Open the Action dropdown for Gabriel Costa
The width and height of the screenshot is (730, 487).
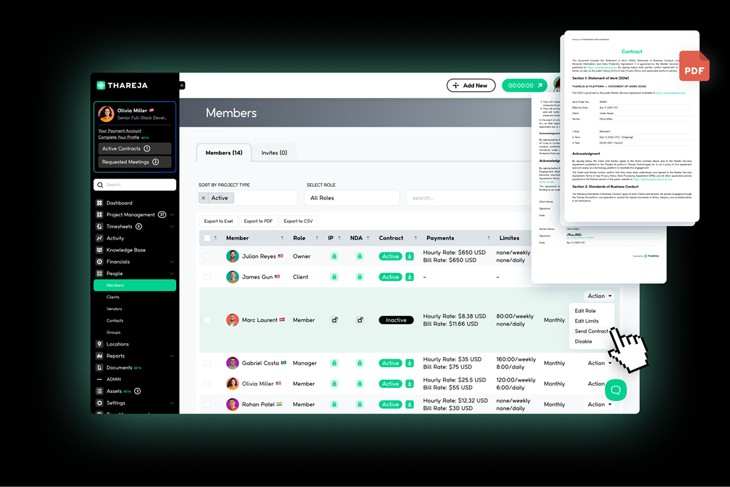599,363
